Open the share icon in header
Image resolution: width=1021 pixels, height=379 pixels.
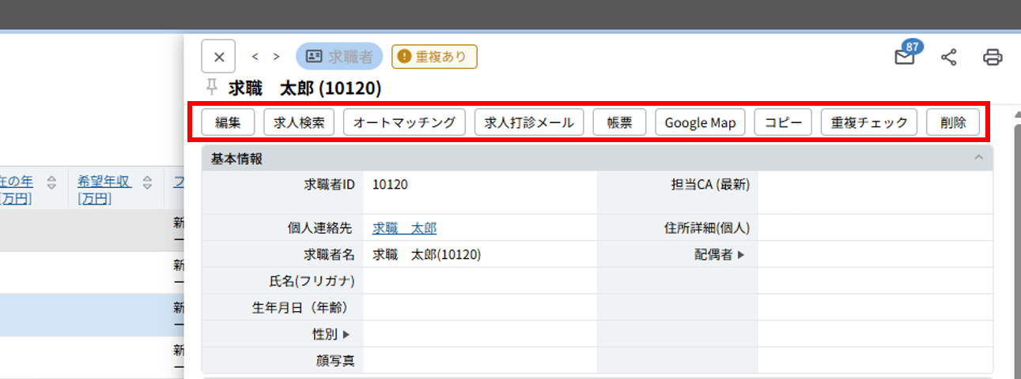click(x=949, y=57)
